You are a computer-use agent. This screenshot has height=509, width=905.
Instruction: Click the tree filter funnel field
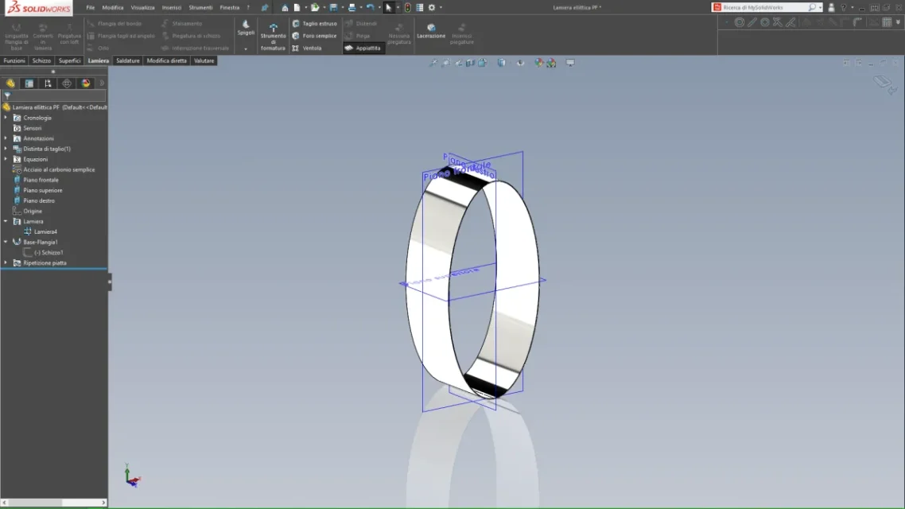click(54, 95)
